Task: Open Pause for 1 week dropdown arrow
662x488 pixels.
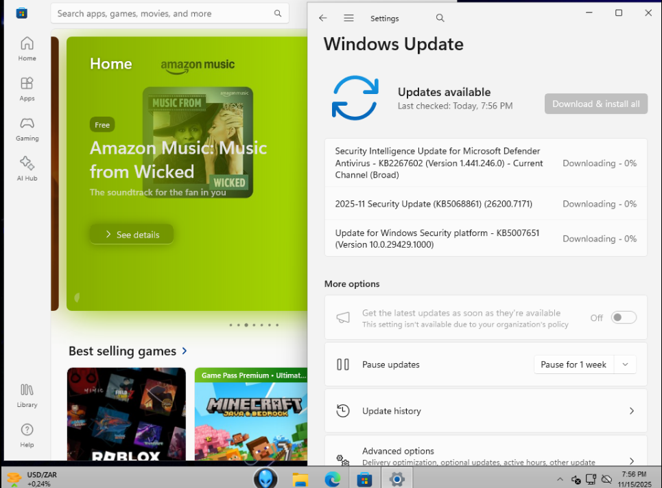Action: (625, 364)
